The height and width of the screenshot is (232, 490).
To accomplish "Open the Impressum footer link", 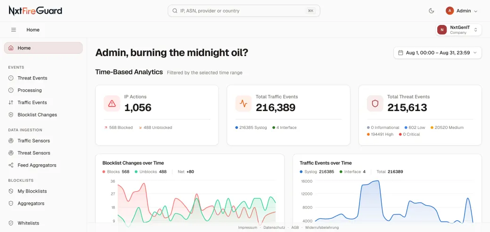I will coord(247,228).
